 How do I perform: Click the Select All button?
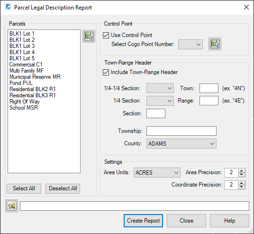point(24,188)
